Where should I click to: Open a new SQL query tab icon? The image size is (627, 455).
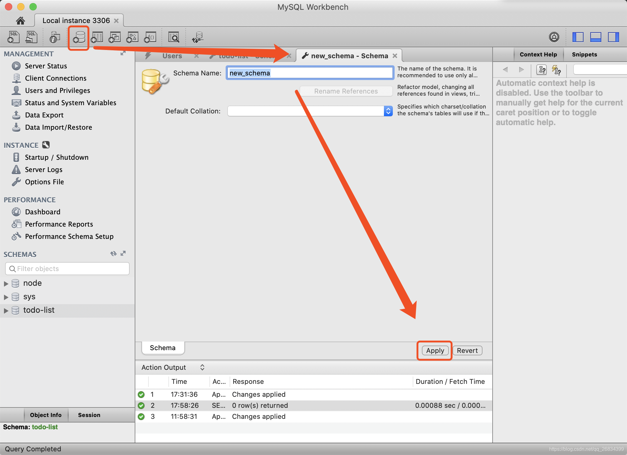coord(13,37)
